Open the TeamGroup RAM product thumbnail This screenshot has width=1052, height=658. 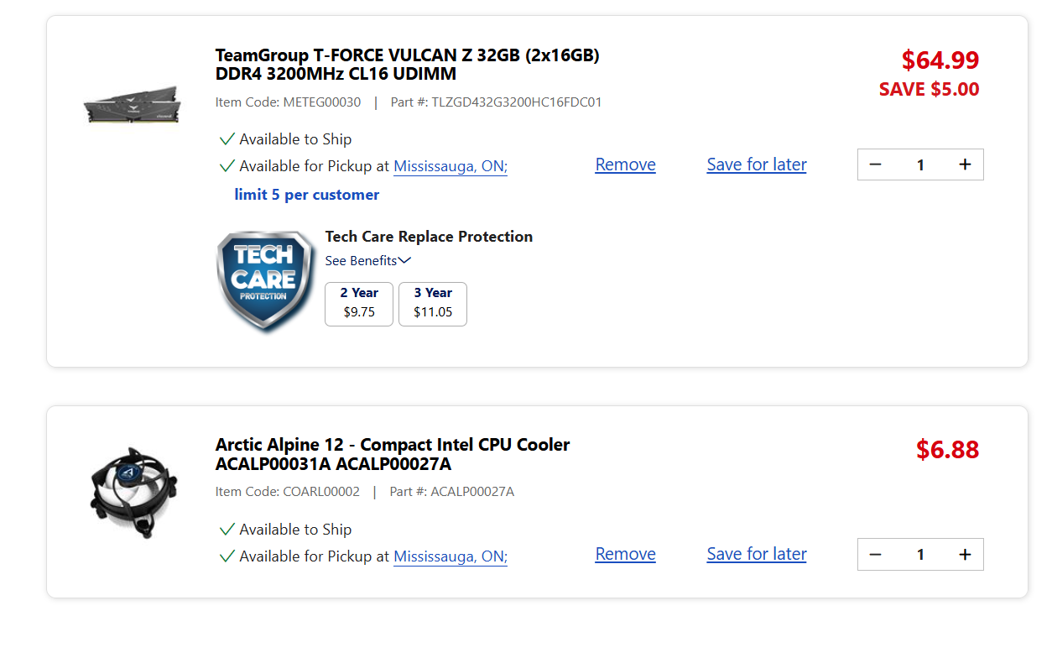(133, 103)
